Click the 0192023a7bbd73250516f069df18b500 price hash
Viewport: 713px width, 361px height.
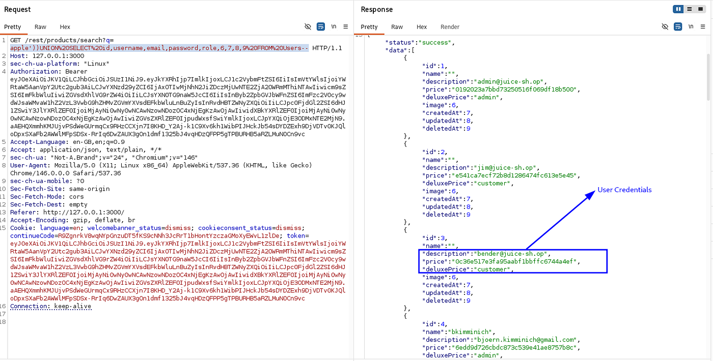pyautogui.click(x=516, y=89)
